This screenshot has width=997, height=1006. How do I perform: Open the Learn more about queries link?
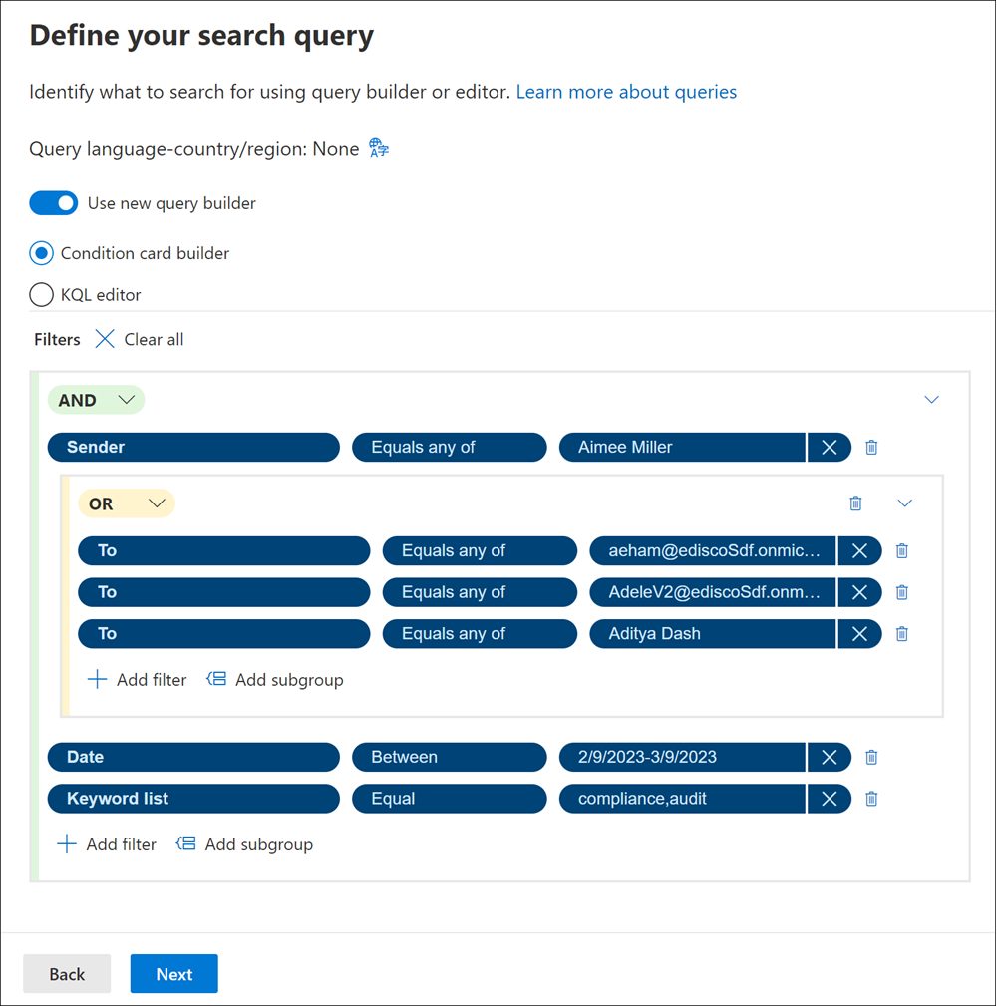pos(626,91)
